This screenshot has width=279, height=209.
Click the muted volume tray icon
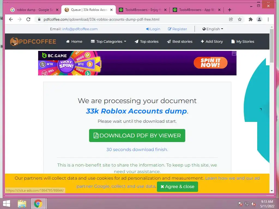pyautogui.click(x=253, y=204)
